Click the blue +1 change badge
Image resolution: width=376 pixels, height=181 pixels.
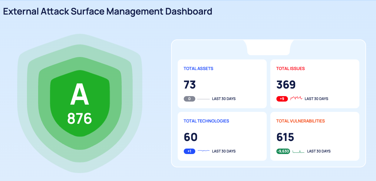pyautogui.click(x=190, y=151)
